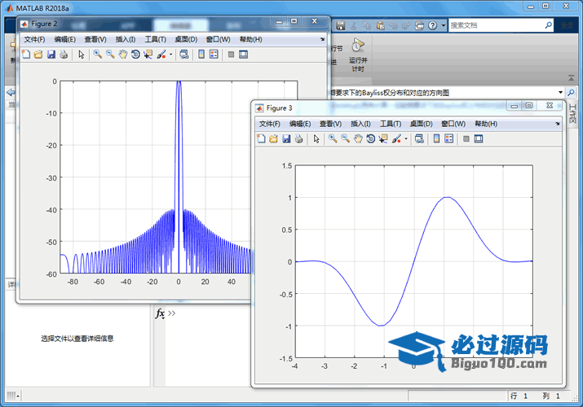Image resolution: width=583 pixels, height=407 pixels.
Task: Click Open File folder icon in Figure 3
Action: [x=273, y=139]
